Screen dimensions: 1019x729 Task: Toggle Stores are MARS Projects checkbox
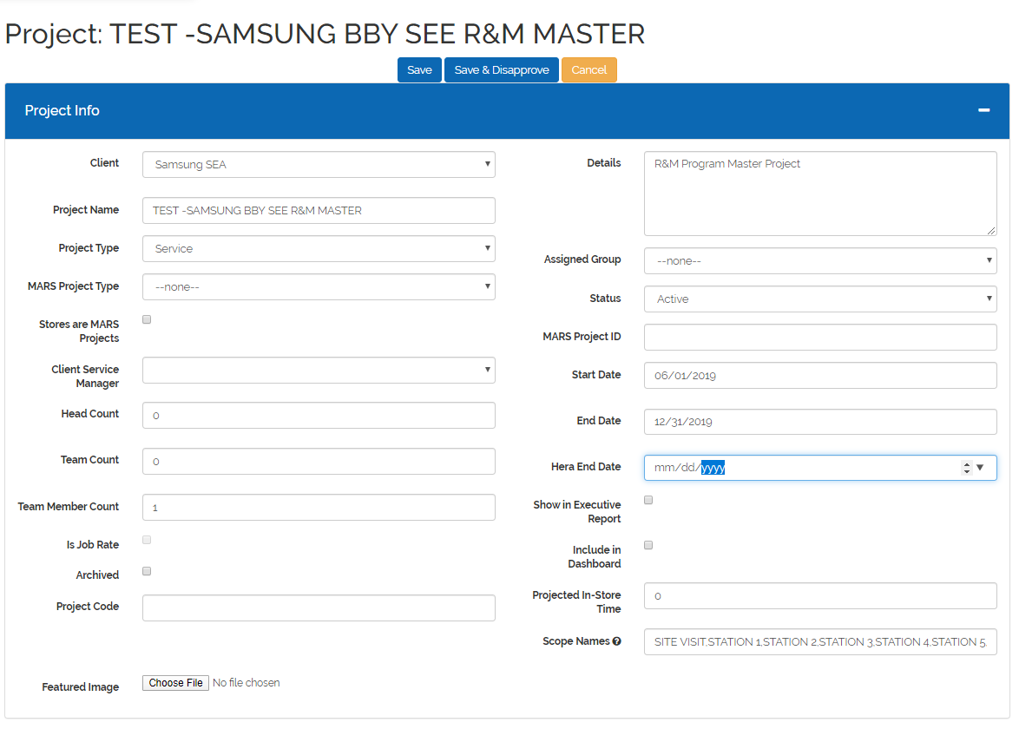pyautogui.click(x=147, y=319)
